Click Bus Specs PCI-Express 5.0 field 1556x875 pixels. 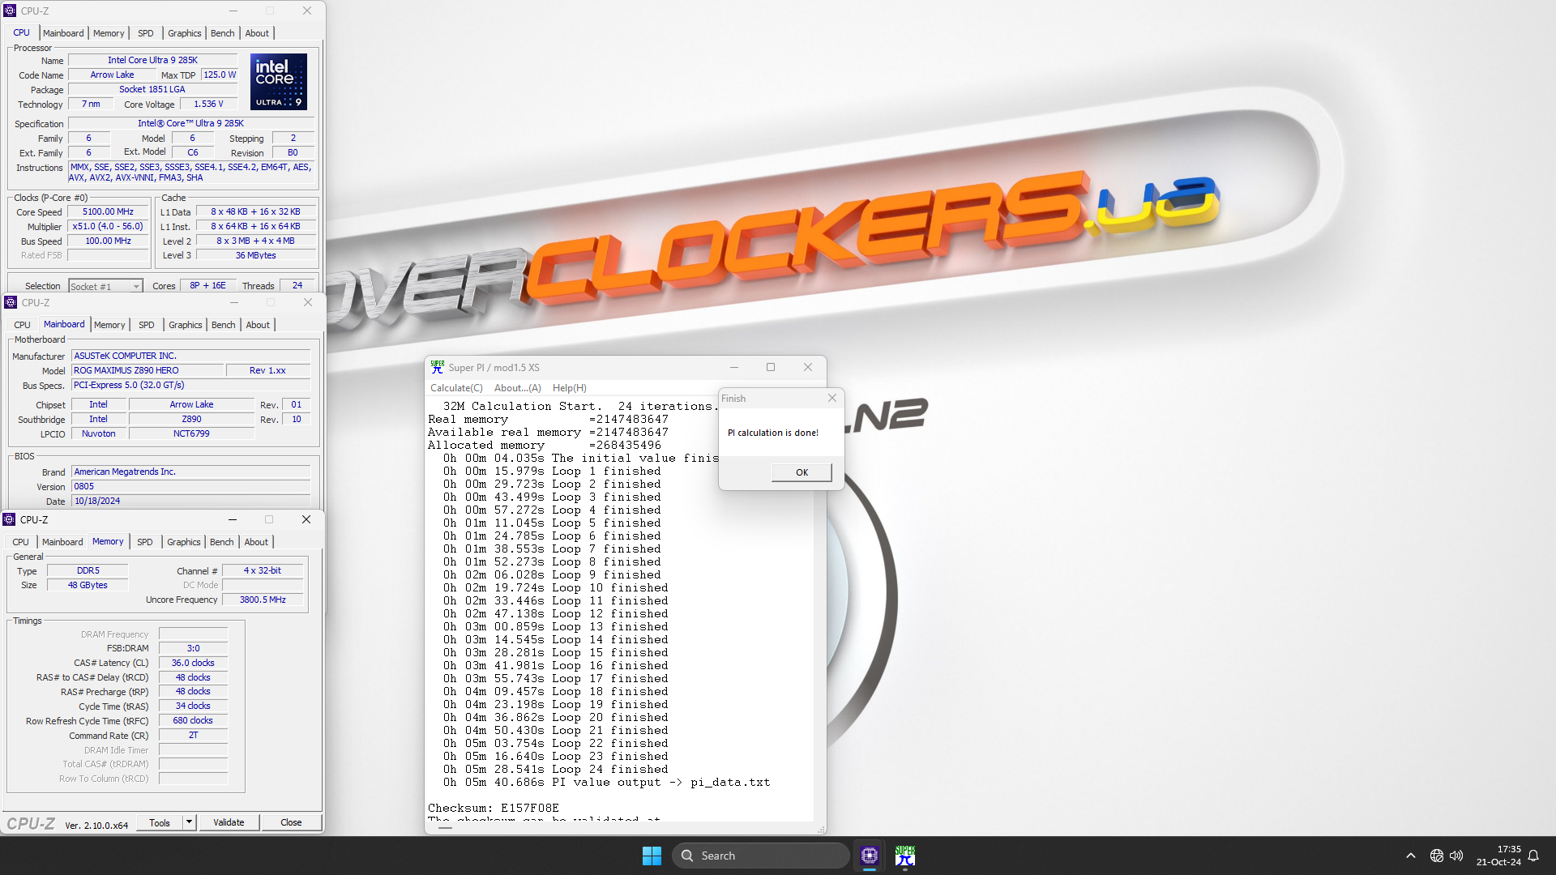[x=190, y=385]
